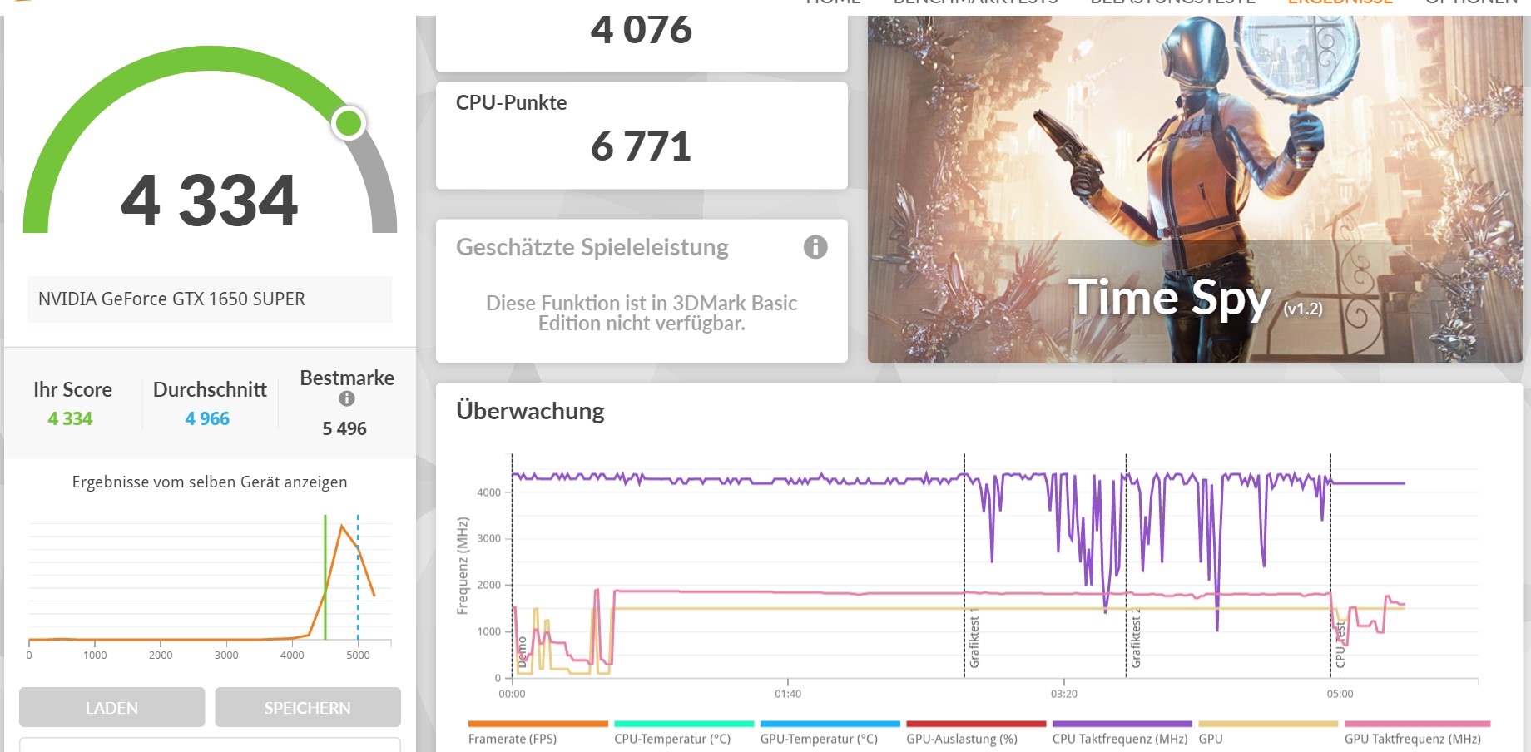1531x752 pixels.
Task: Click the SPEICHERN button
Action: pos(308,707)
